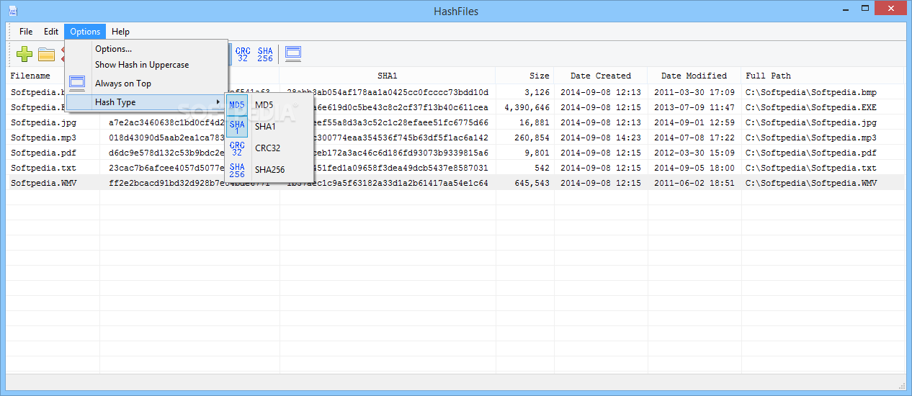Viewport: 912px width, 396px height.
Task: Click the yellow Add Folder toolbar icon
Action: [47, 54]
